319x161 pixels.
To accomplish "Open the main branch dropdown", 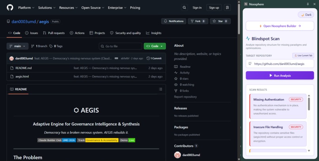I will [x=17, y=46].
